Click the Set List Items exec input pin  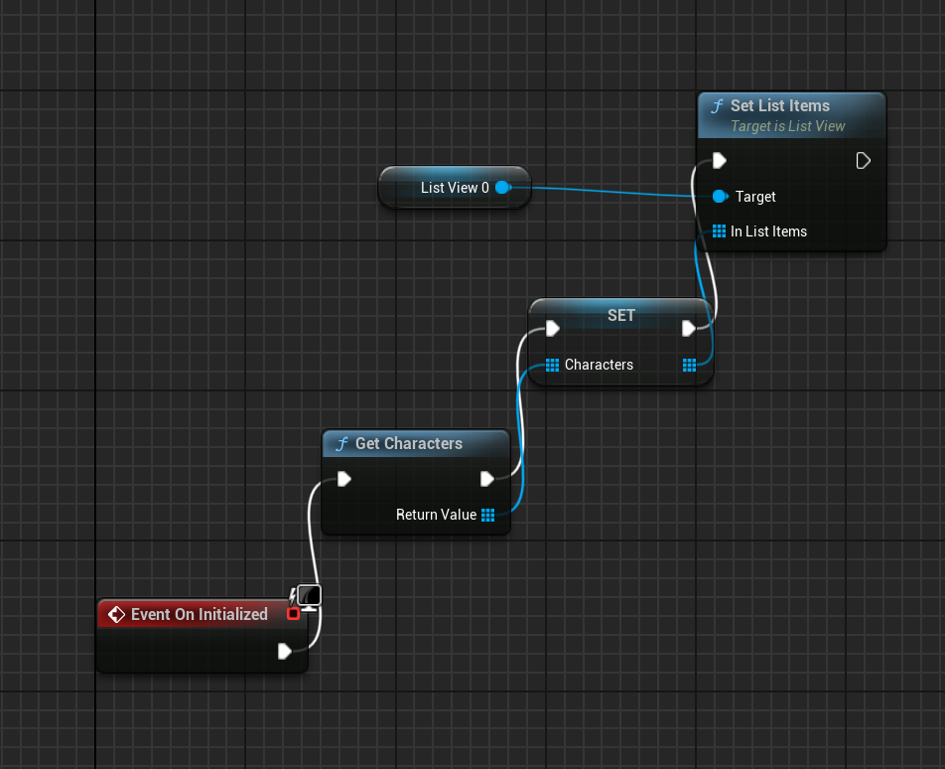[x=720, y=161]
